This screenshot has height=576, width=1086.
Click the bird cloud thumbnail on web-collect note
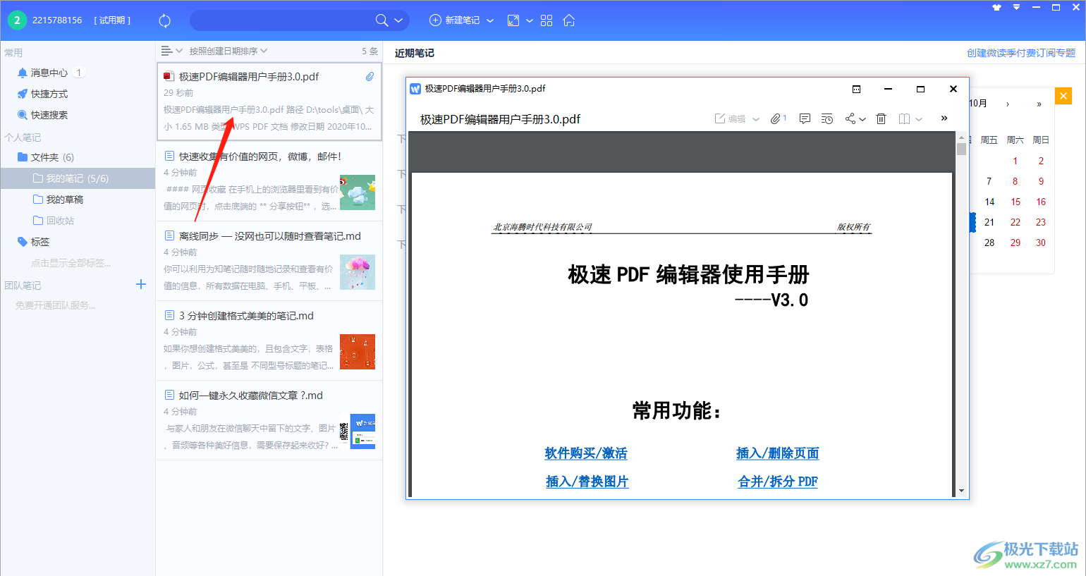tap(358, 192)
